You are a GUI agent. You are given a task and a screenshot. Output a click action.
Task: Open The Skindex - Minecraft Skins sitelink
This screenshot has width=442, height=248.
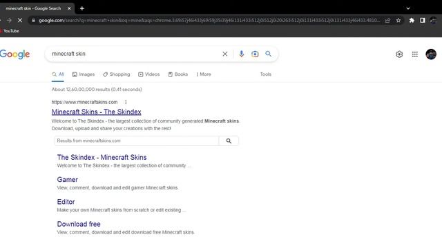[102, 157]
